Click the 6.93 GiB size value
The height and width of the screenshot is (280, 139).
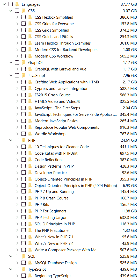(x=130, y=185)
